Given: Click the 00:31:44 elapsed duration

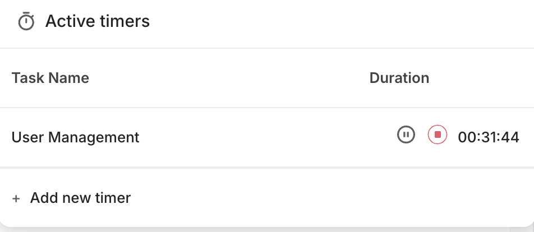Looking at the screenshot, I should 489,137.
